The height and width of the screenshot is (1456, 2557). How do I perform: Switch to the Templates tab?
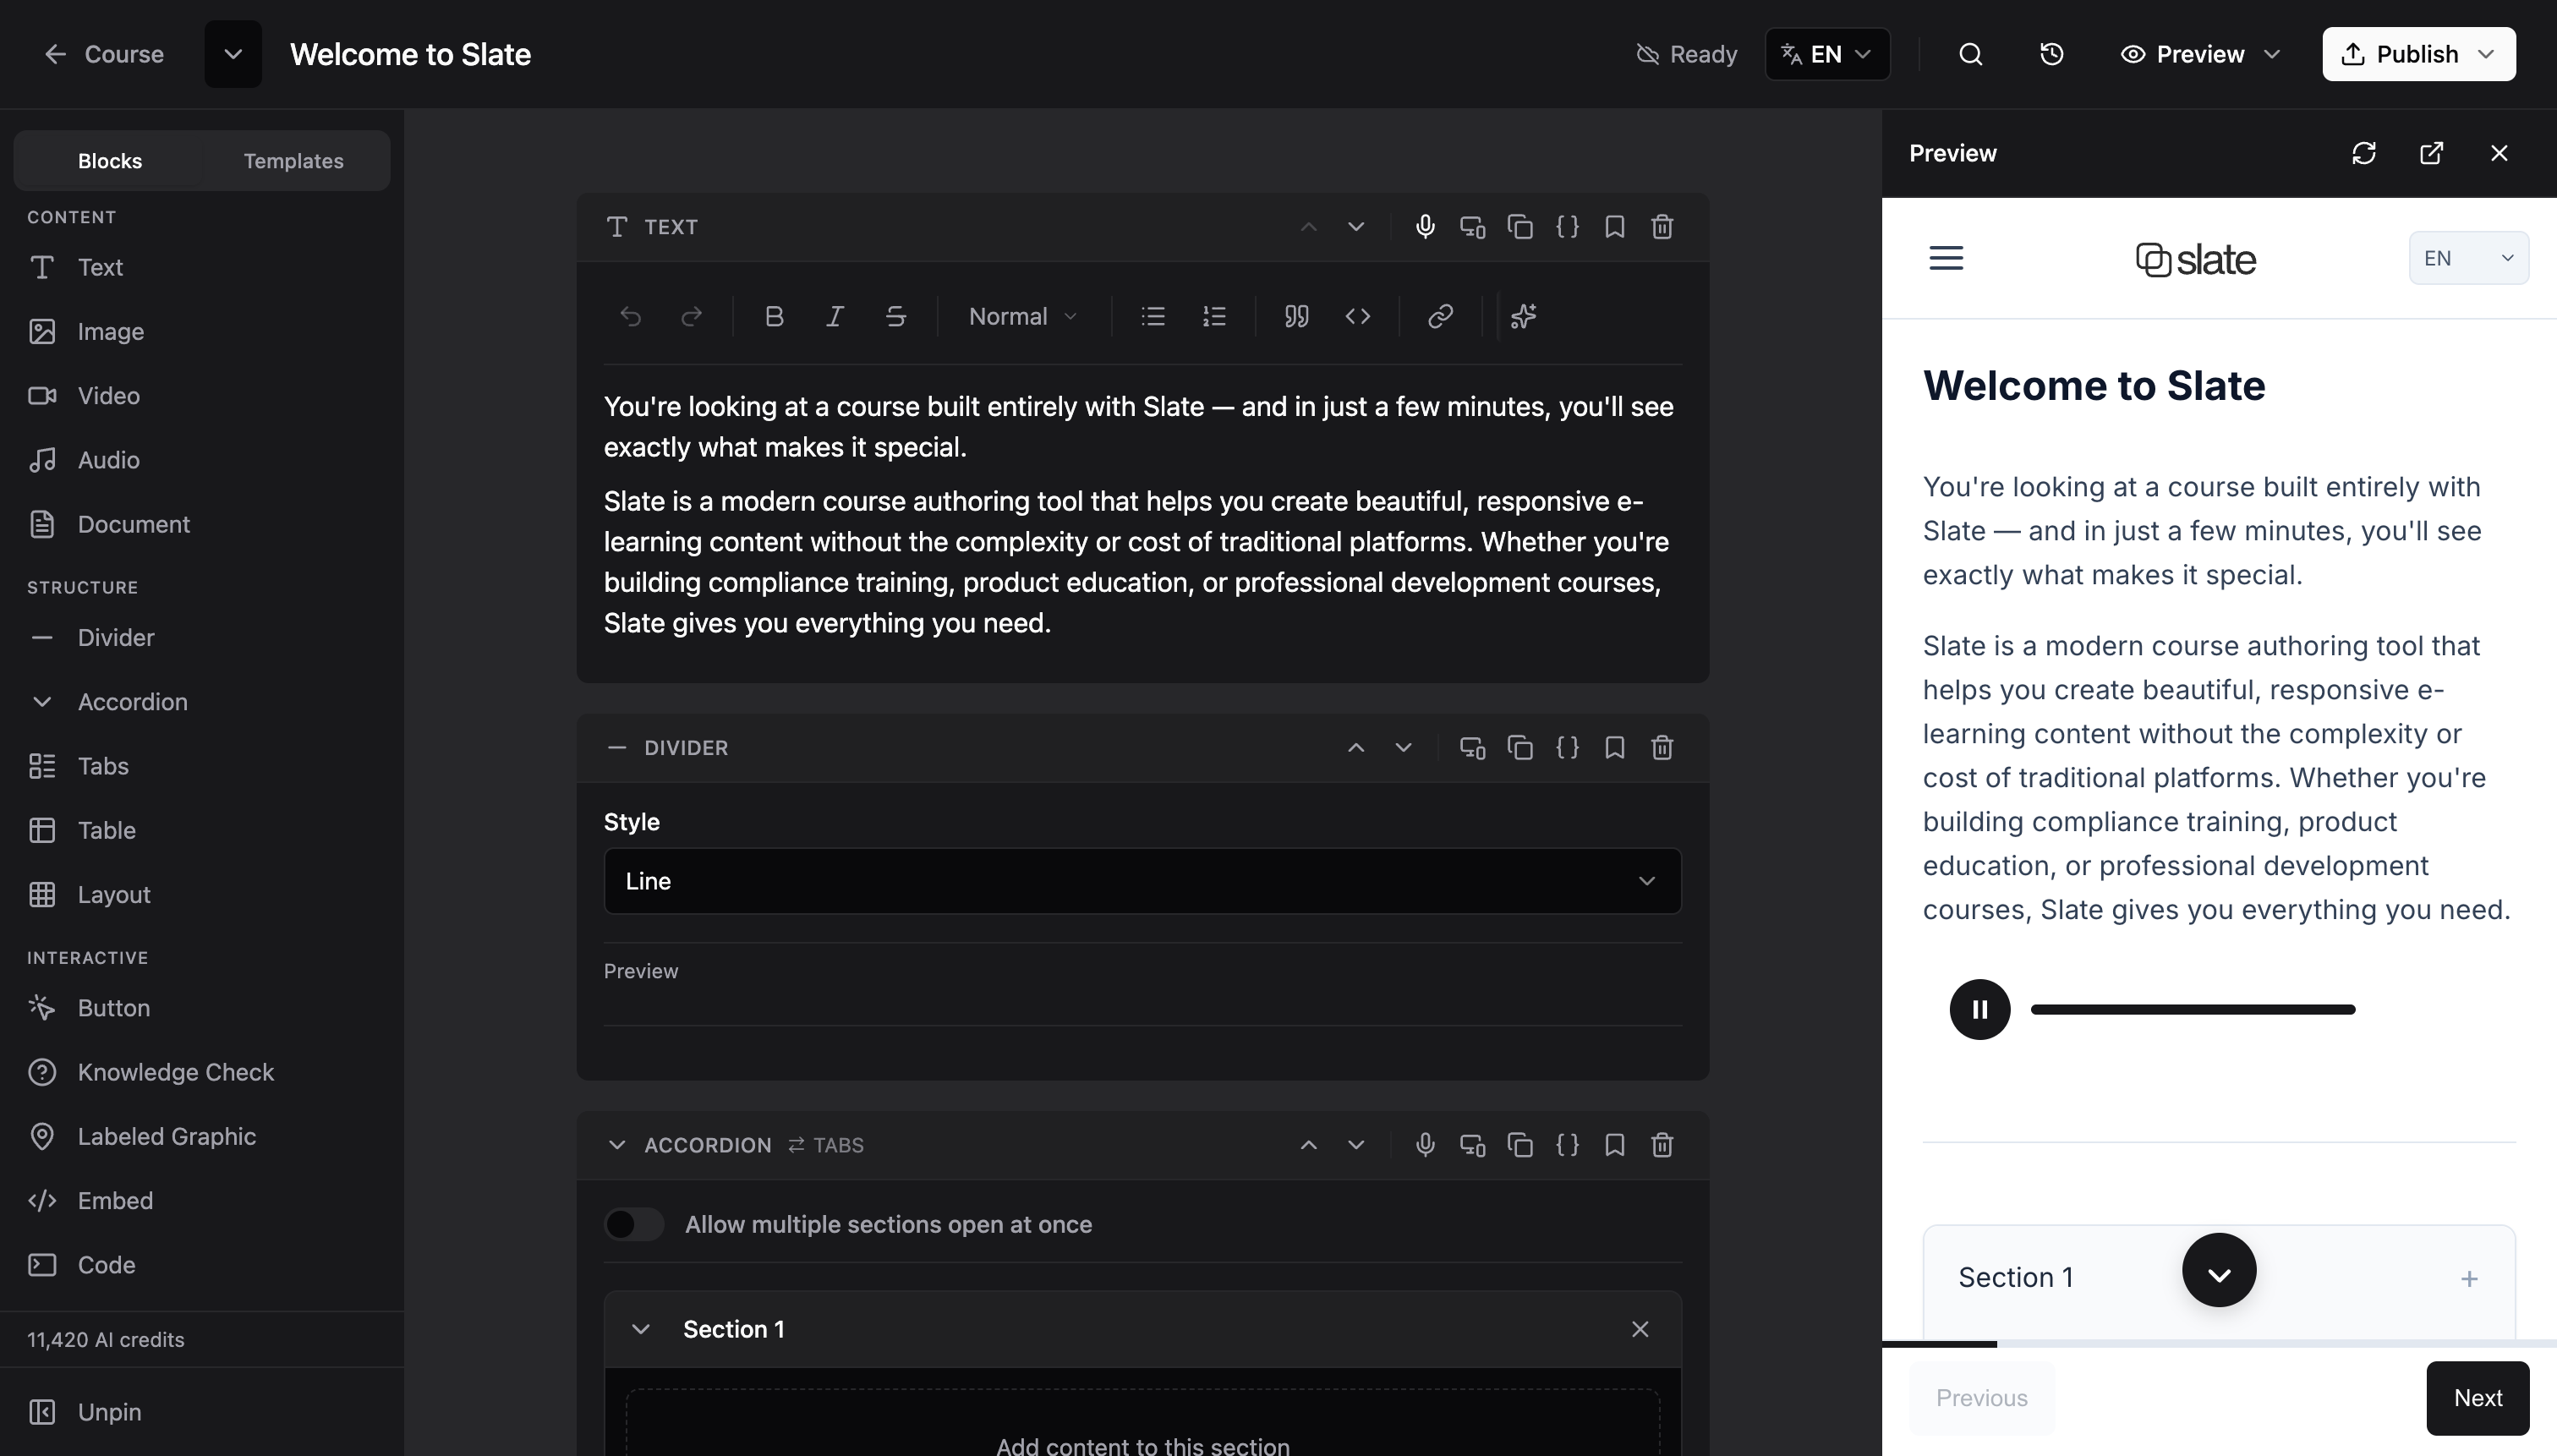(x=292, y=160)
